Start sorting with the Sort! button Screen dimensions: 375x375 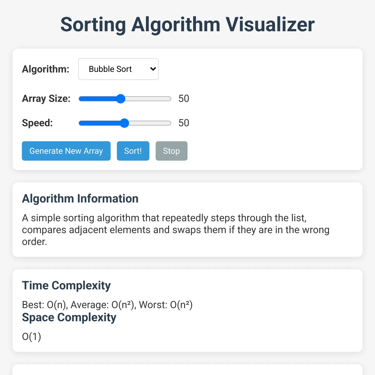coord(133,151)
